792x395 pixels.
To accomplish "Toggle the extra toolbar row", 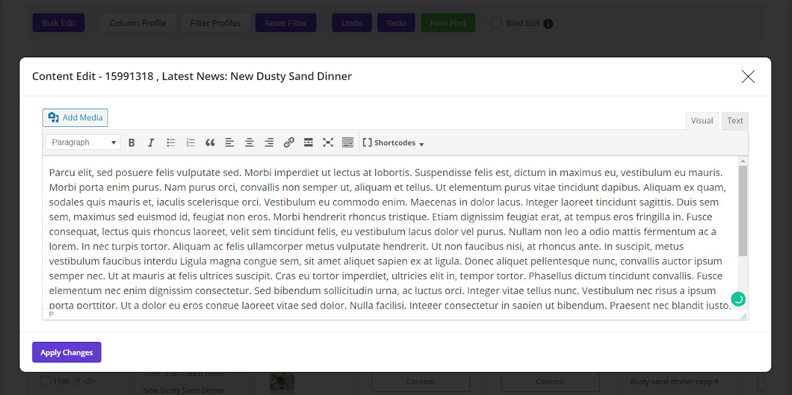I will [x=348, y=142].
